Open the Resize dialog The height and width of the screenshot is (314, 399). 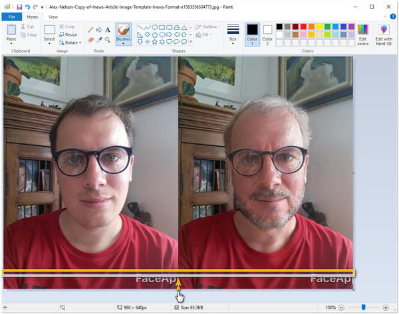[68, 35]
